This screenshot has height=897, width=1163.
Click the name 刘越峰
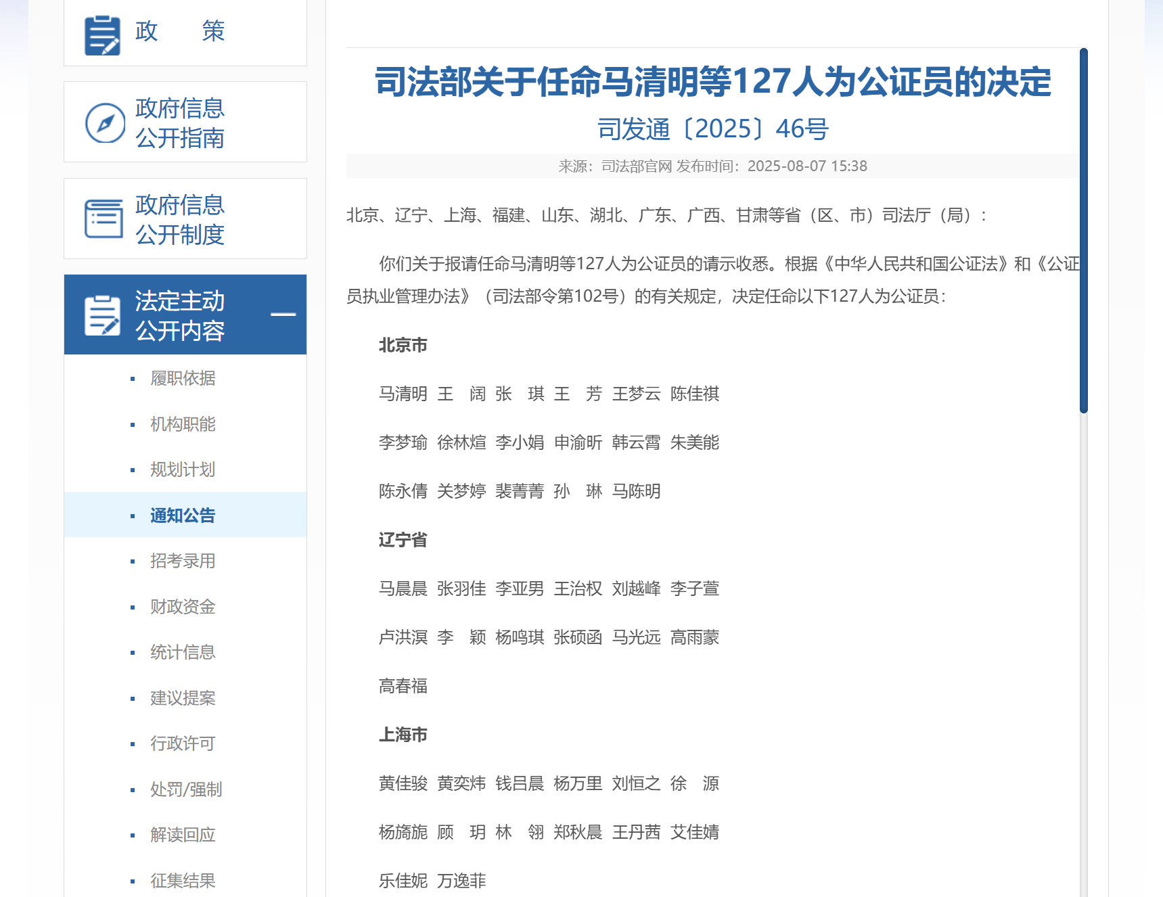tap(637, 589)
